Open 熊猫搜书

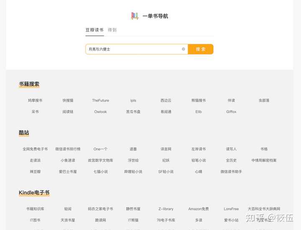click(199, 100)
